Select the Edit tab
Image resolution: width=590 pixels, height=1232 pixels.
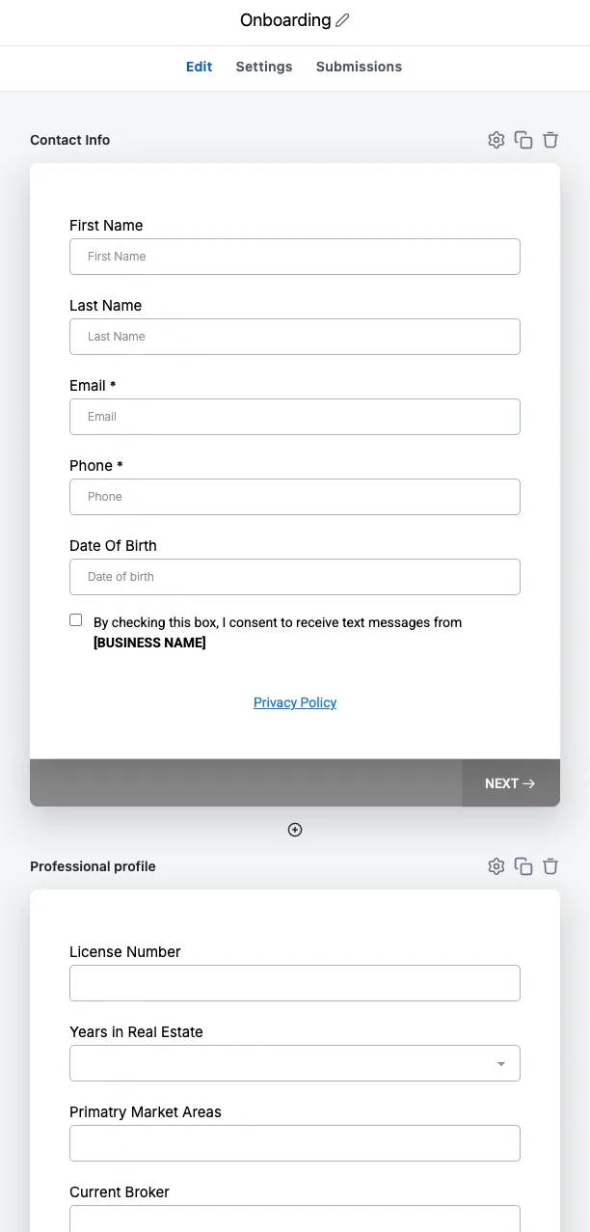click(200, 67)
